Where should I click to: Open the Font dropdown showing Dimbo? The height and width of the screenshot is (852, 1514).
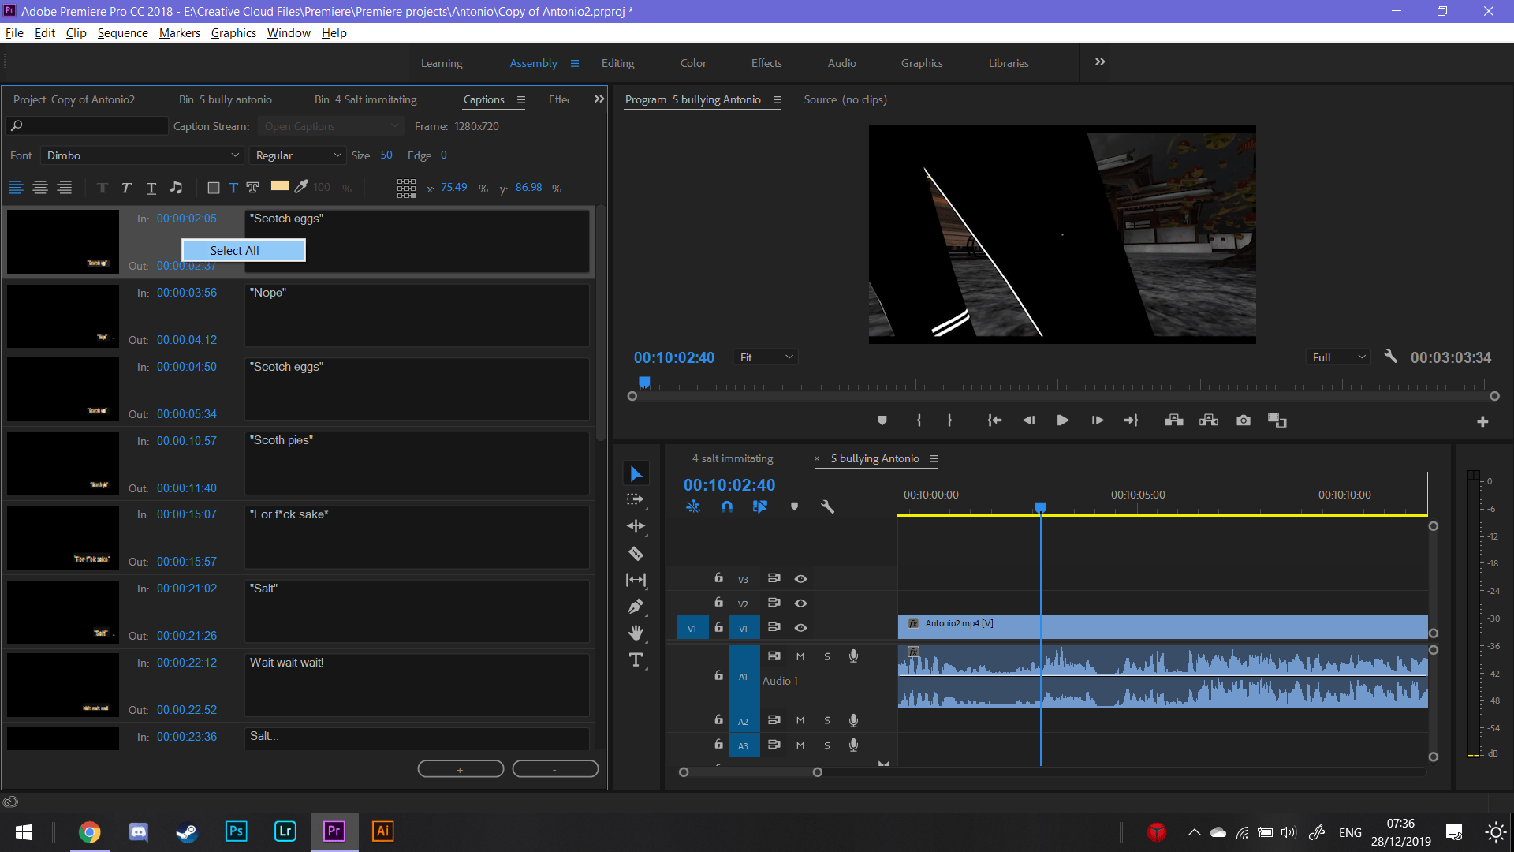coord(142,155)
